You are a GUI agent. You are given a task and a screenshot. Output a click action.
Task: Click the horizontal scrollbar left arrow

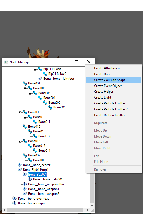point(5,210)
